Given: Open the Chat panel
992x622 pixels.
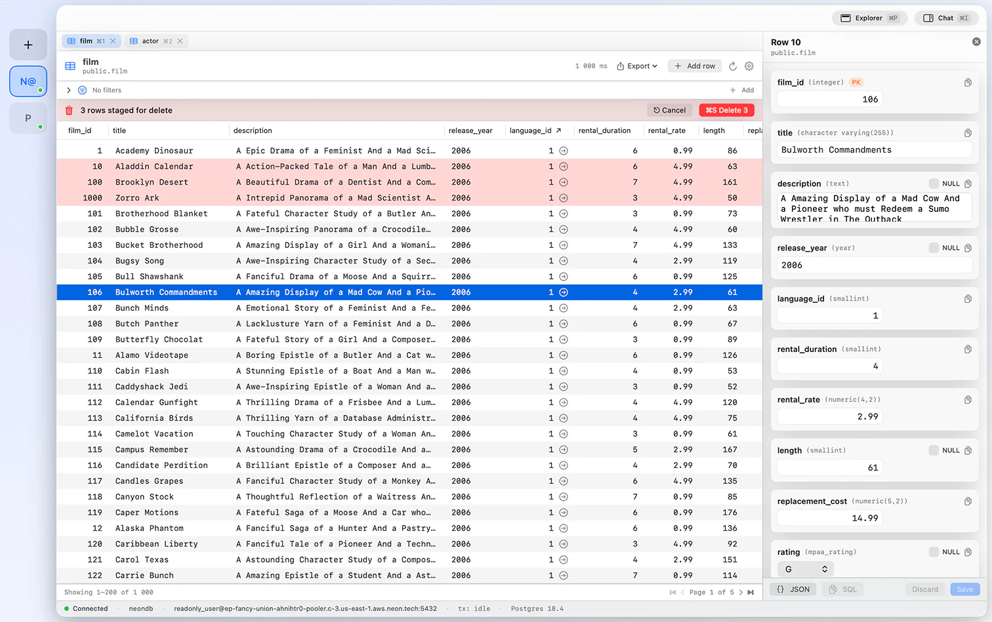Looking at the screenshot, I should [x=946, y=18].
